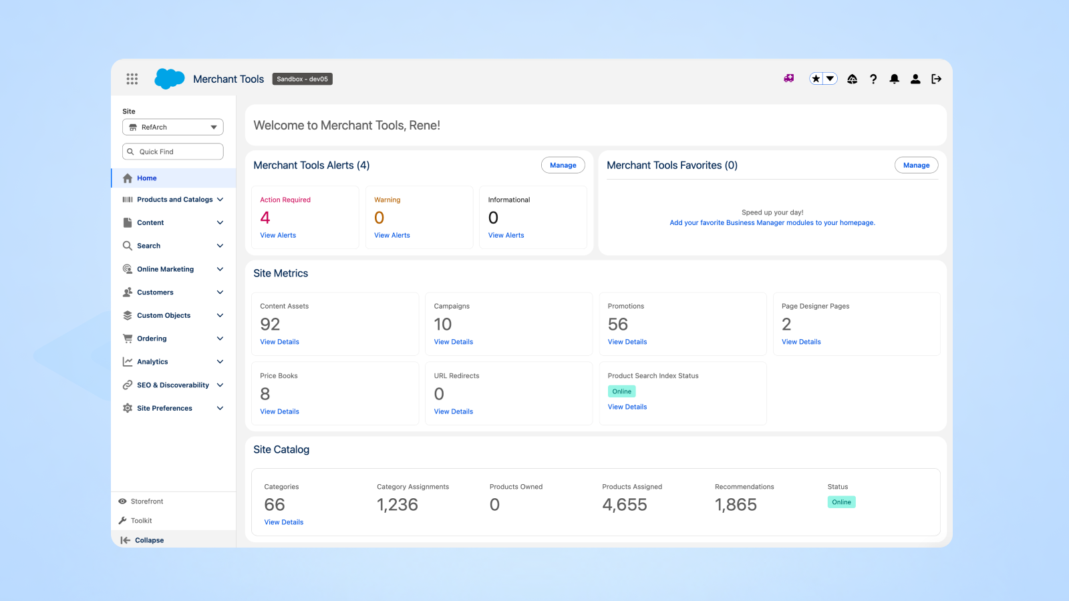Select Home in the sidebar navigation

[x=146, y=178]
